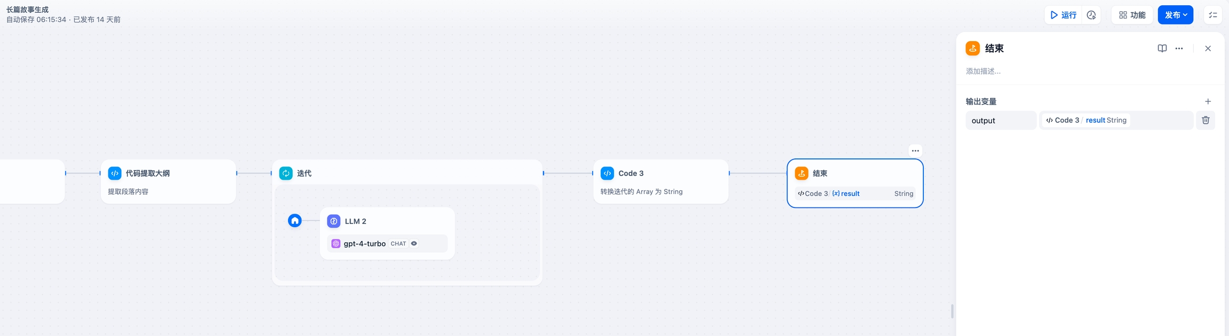Click the iteration start home icon
Viewport: 1229px width, 336px height.
[x=295, y=220]
